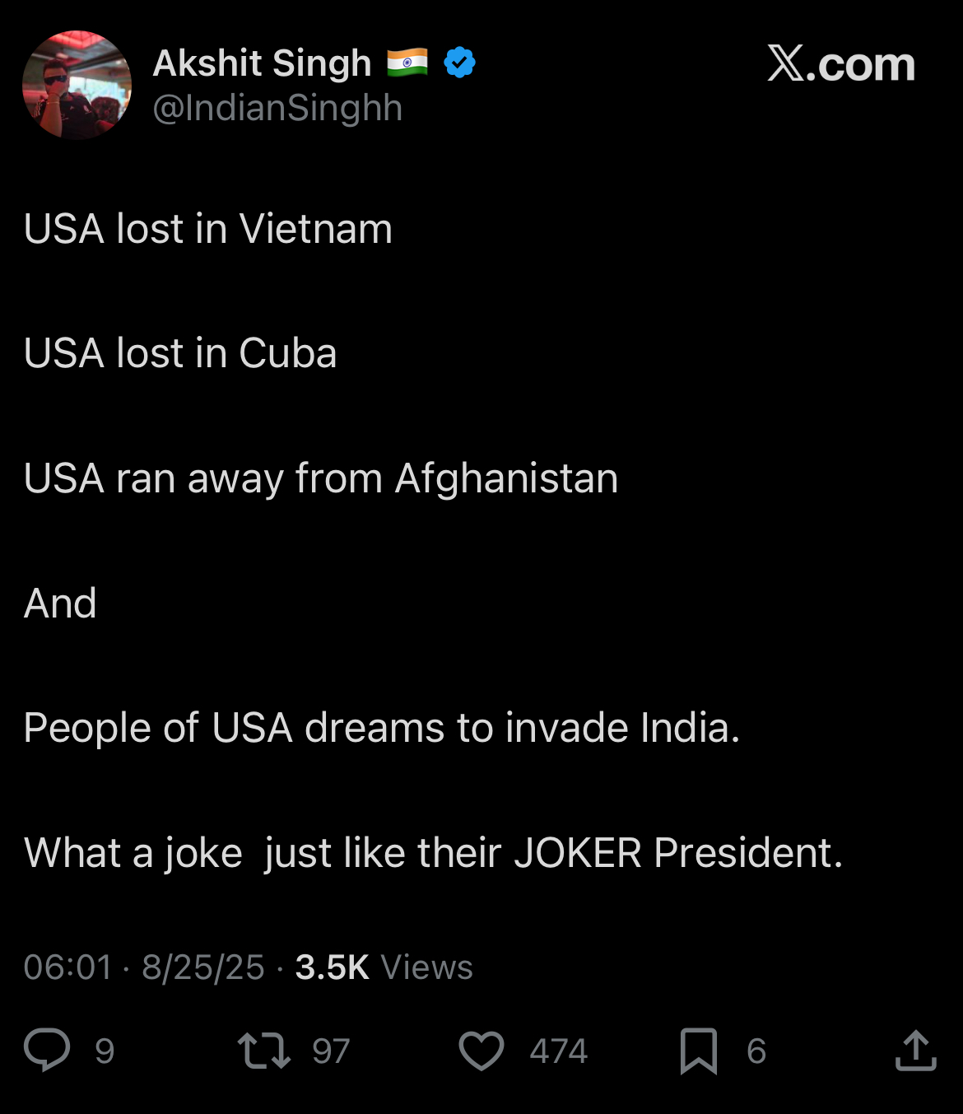Click the X.com logo
Screen dimensions: 963x1114
pos(840,63)
